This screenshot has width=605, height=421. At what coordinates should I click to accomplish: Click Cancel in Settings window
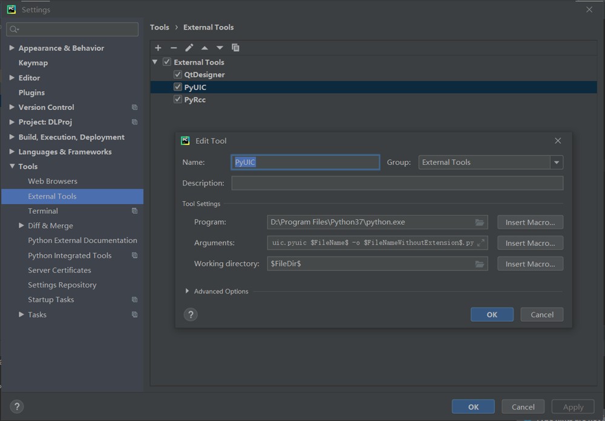523,407
